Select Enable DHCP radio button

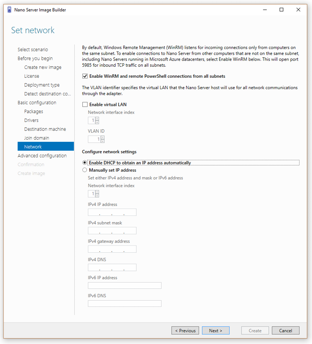(x=85, y=162)
